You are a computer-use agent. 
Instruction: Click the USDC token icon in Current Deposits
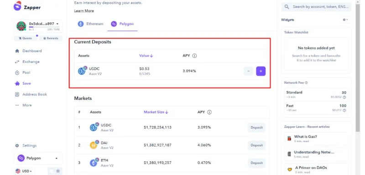pos(82,71)
